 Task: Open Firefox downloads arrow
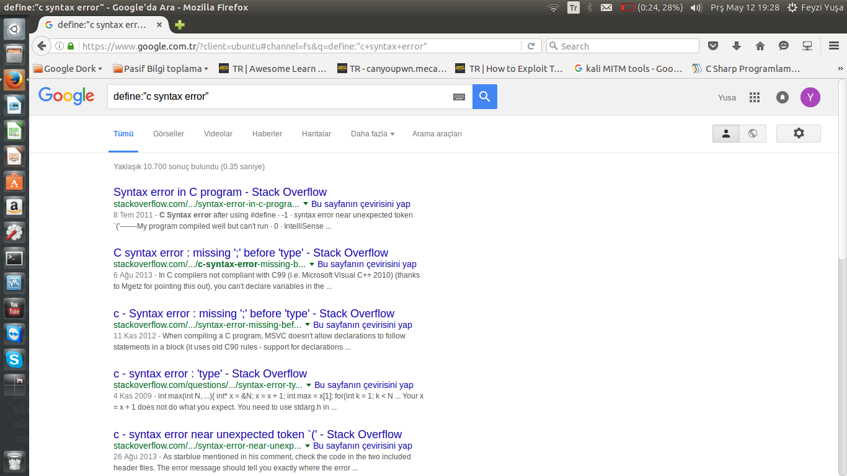(737, 46)
